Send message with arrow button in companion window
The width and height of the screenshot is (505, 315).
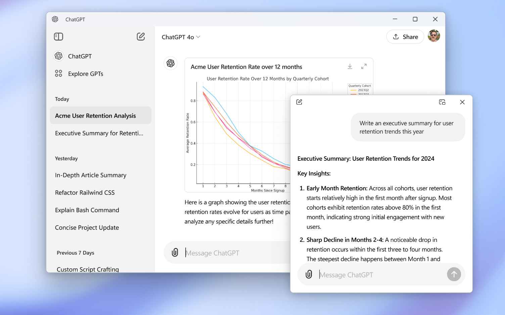(x=454, y=274)
